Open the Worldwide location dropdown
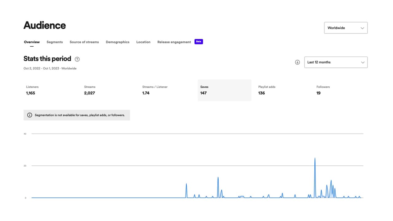This screenshot has width=393, height=221. click(346, 28)
